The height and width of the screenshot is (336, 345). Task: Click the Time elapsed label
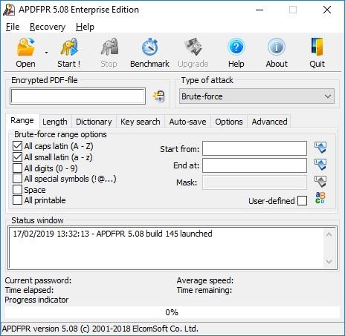pyautogui.click(x=29, y=290)
